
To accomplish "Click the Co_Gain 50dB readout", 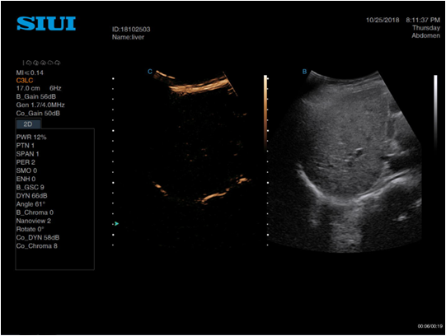I will click(38, 114).
